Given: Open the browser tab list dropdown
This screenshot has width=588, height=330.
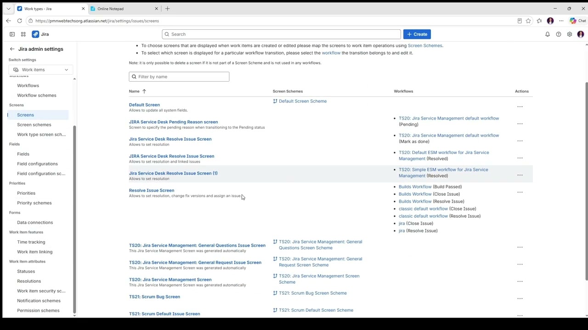Looking at the screenshot, I should tap(8, 9).
